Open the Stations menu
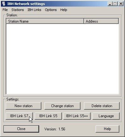The width and height of the screenshot is (125, 137). pyautogui.click(x=18, y=10)
